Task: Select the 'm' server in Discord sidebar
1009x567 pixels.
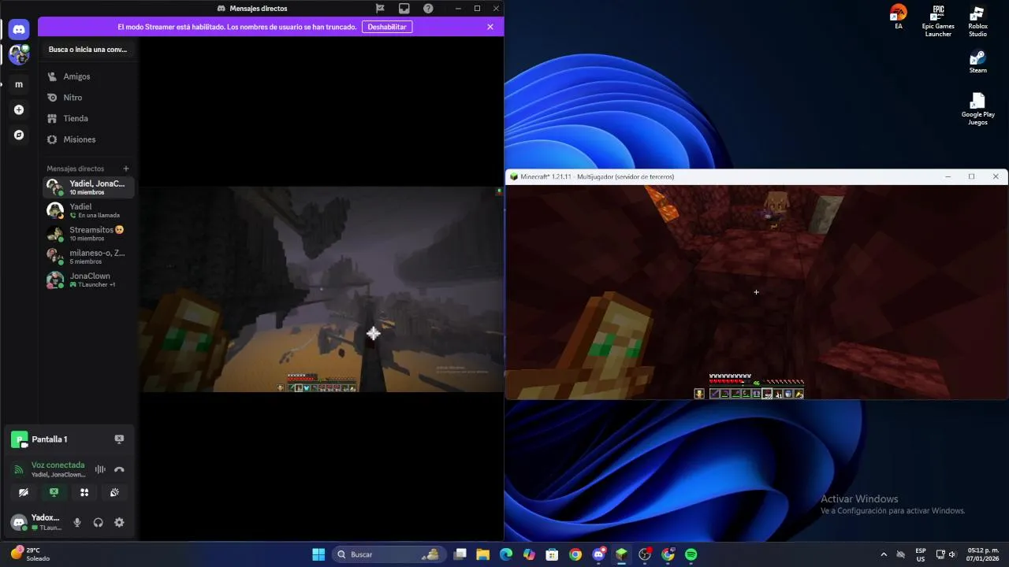Action: (19, 84)
